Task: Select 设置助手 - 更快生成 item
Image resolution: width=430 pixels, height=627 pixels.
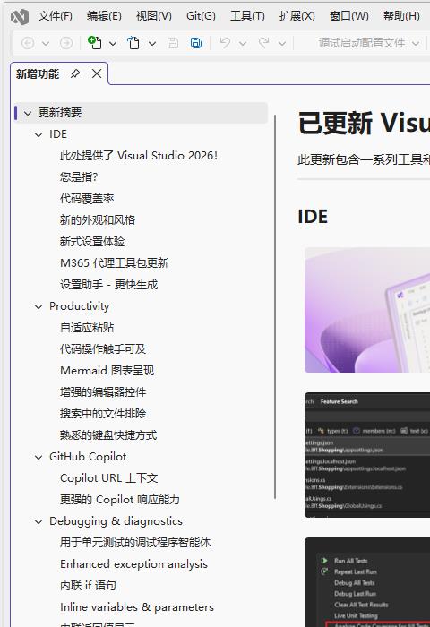Action: 108,284
